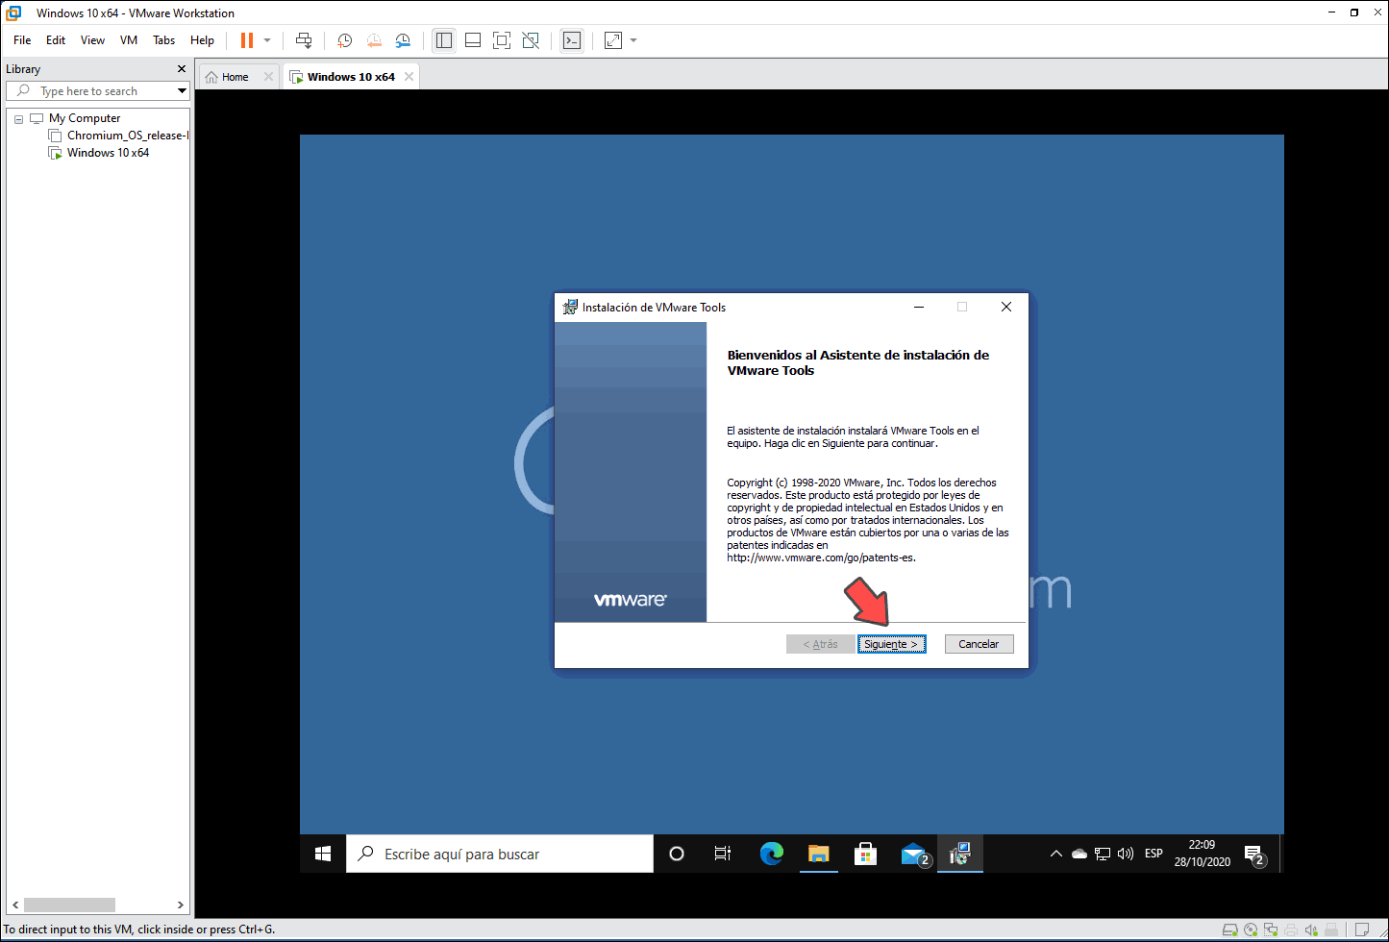Click the OneDrive cloud tray icon
Viewport: 1389px width, 942px height.
(x=1079, y=854)
